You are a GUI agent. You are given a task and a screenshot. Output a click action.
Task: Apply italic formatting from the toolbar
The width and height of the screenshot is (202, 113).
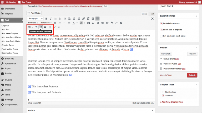(x=50, y=19)
